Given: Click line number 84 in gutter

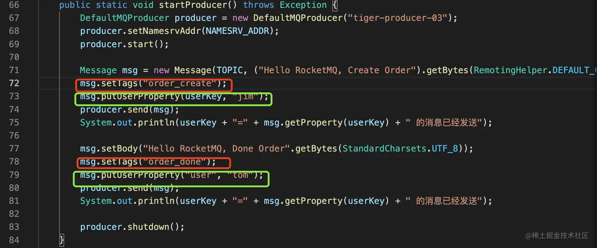Looking at the screenshot, I should (14, 240).
